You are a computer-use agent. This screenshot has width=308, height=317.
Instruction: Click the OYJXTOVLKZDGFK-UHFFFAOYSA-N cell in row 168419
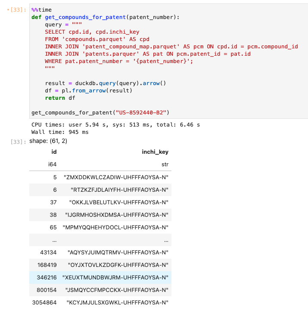click(118, 265)
